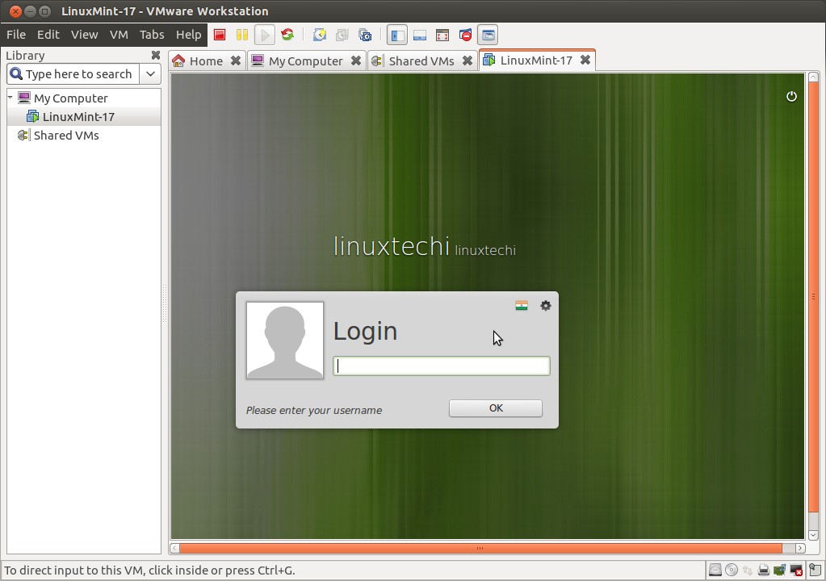Click the orange vertical scrollbar thumb

pyautogui.click(x=813, y=297)
